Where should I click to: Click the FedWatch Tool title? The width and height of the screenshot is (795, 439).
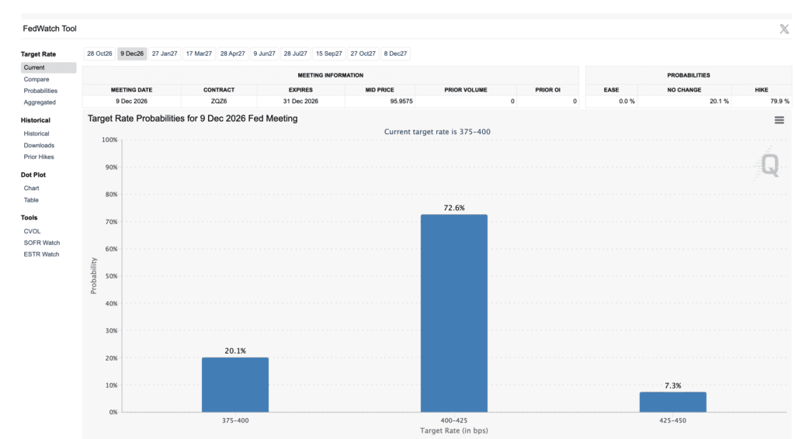[50, 29]
